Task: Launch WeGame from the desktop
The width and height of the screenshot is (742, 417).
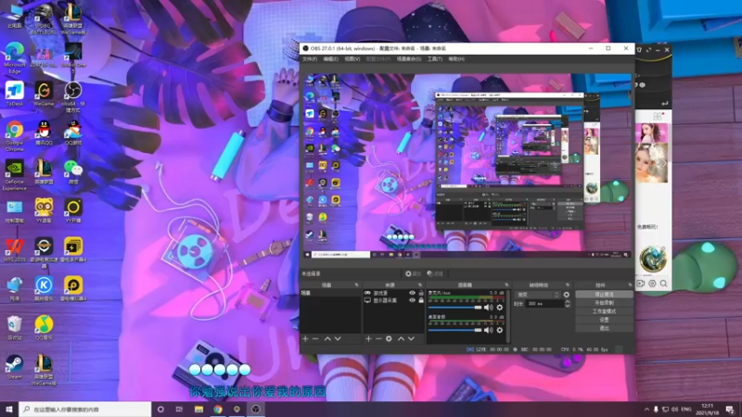Action: point(44,94)
